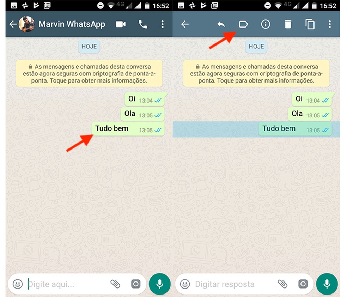Tap the encryption notice for more information
This screenshot has width=347, height=297.
pos(89,73)
